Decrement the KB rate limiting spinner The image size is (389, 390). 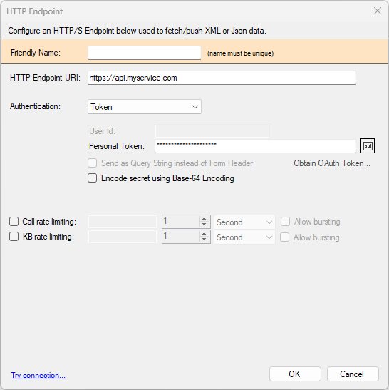(204, 240)
